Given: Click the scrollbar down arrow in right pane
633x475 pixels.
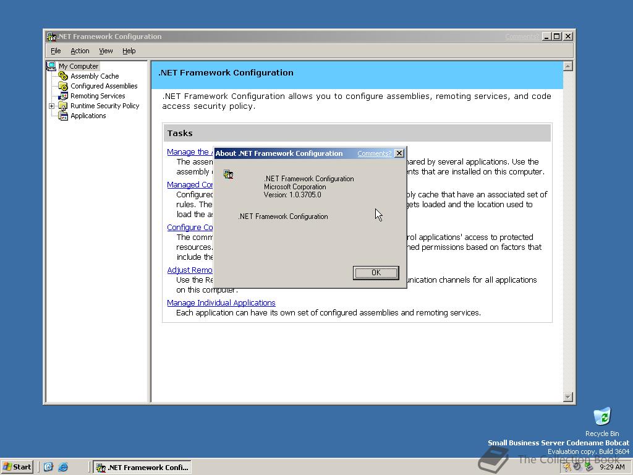Looking at the screenshot, I should point(567,397).
